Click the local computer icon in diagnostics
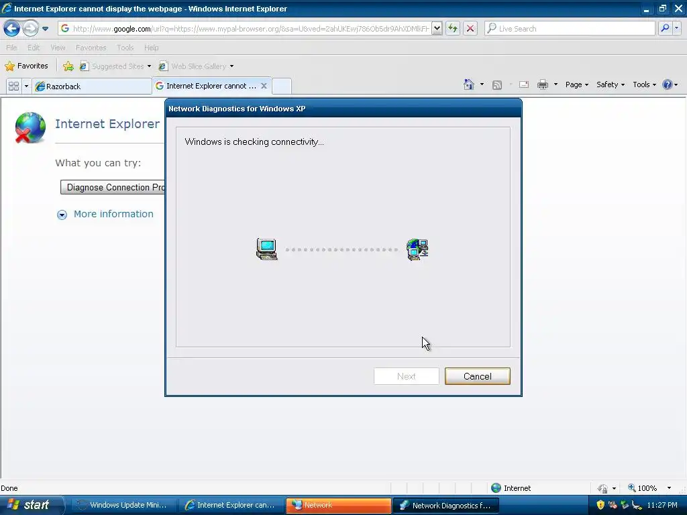The image size is (687, 515). pos(267,249)
